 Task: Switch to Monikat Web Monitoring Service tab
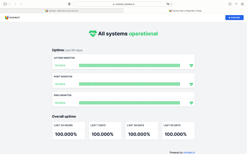pyautogui.click(x=62, y=11)
